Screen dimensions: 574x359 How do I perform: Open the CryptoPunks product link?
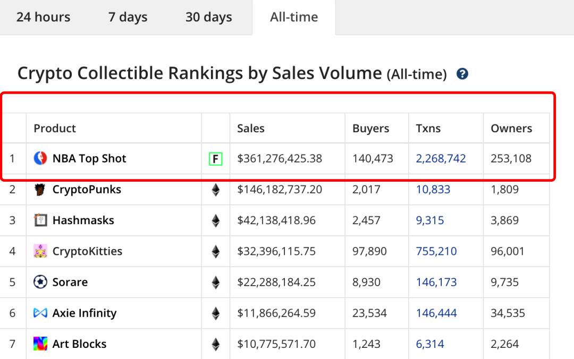click(87, 190)
